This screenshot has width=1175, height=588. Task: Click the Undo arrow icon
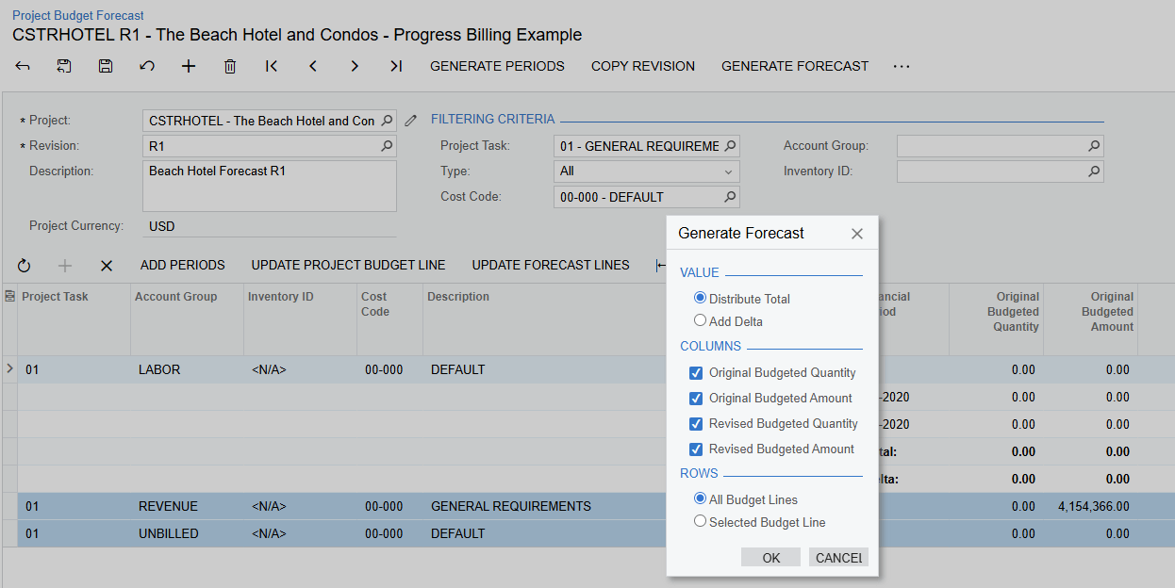[x=146, y=66]
